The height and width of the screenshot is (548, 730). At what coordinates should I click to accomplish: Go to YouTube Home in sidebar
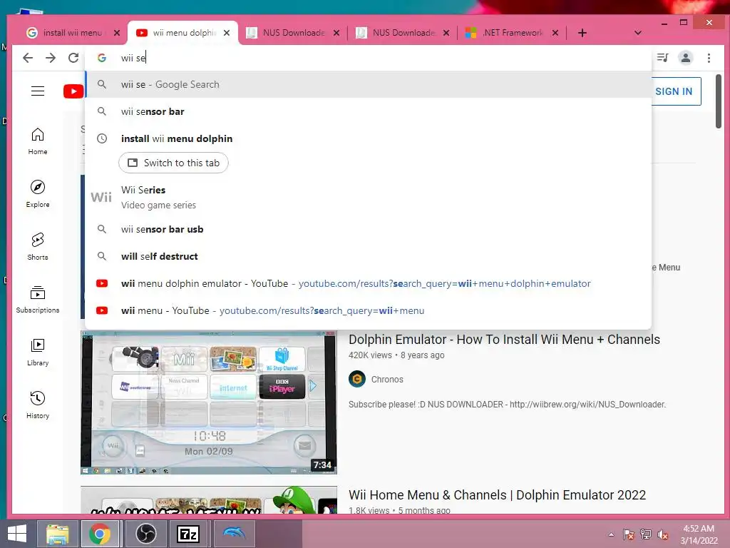pos(38,141)
